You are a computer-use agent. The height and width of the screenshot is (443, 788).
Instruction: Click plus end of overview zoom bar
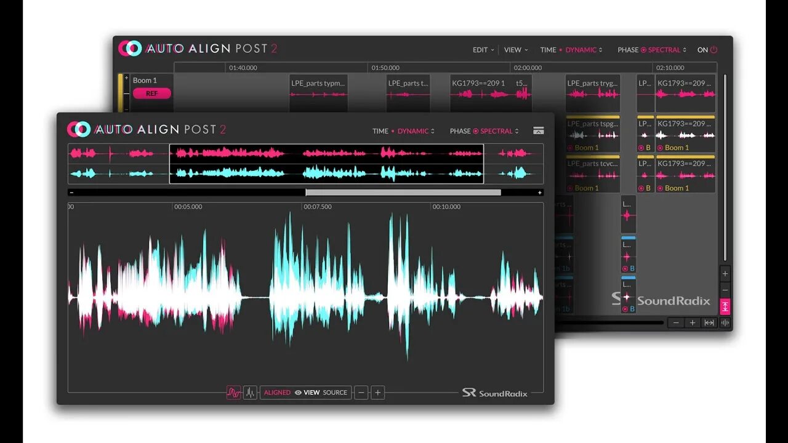(x=540, y=193)
